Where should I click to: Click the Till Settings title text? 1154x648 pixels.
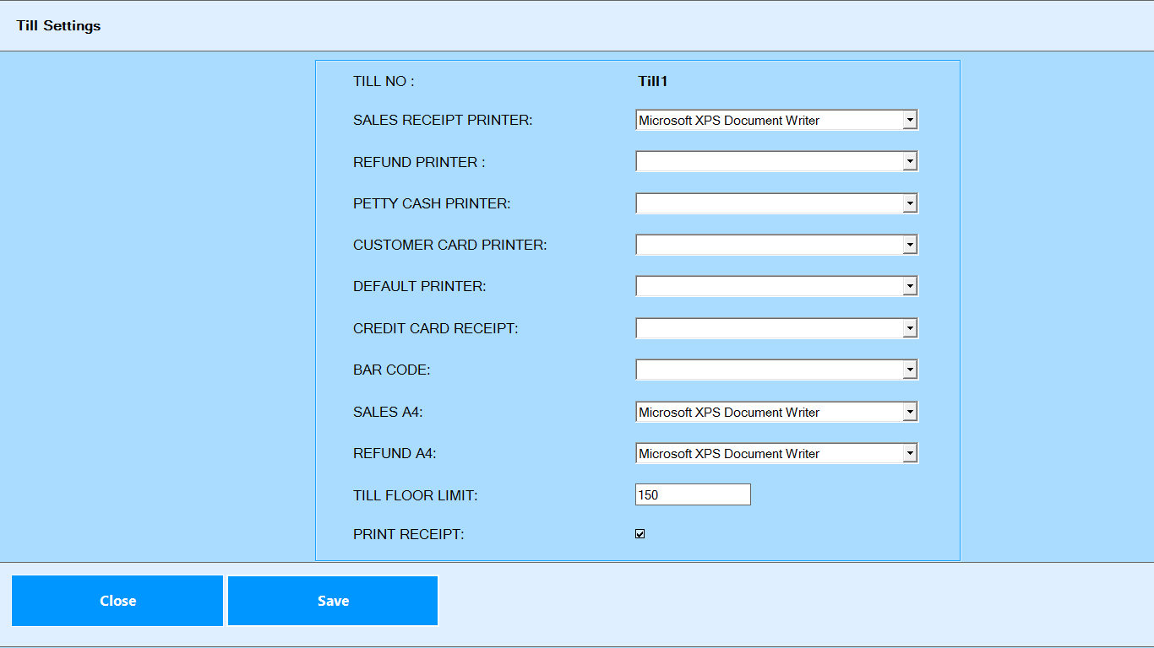tap(58, 26)
